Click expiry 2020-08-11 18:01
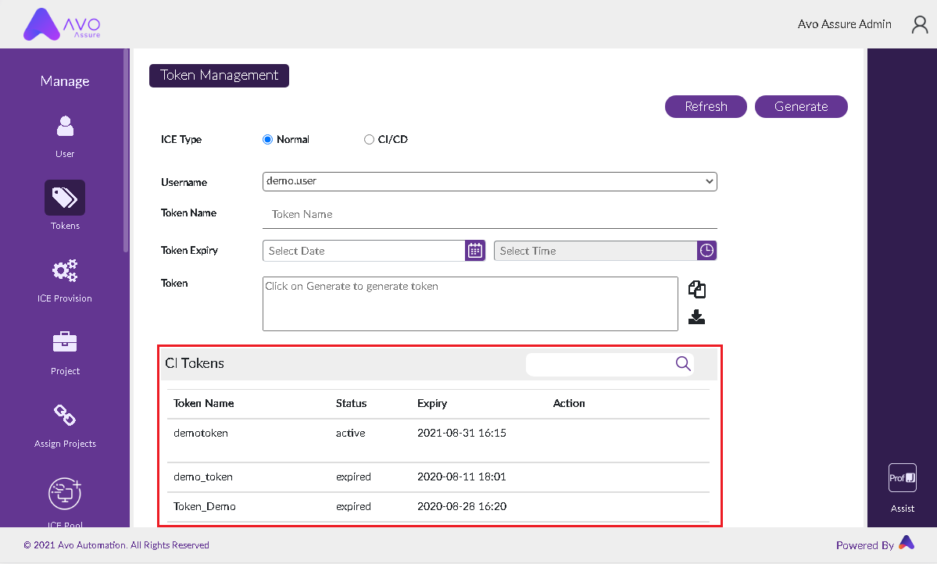 point(462,477)
